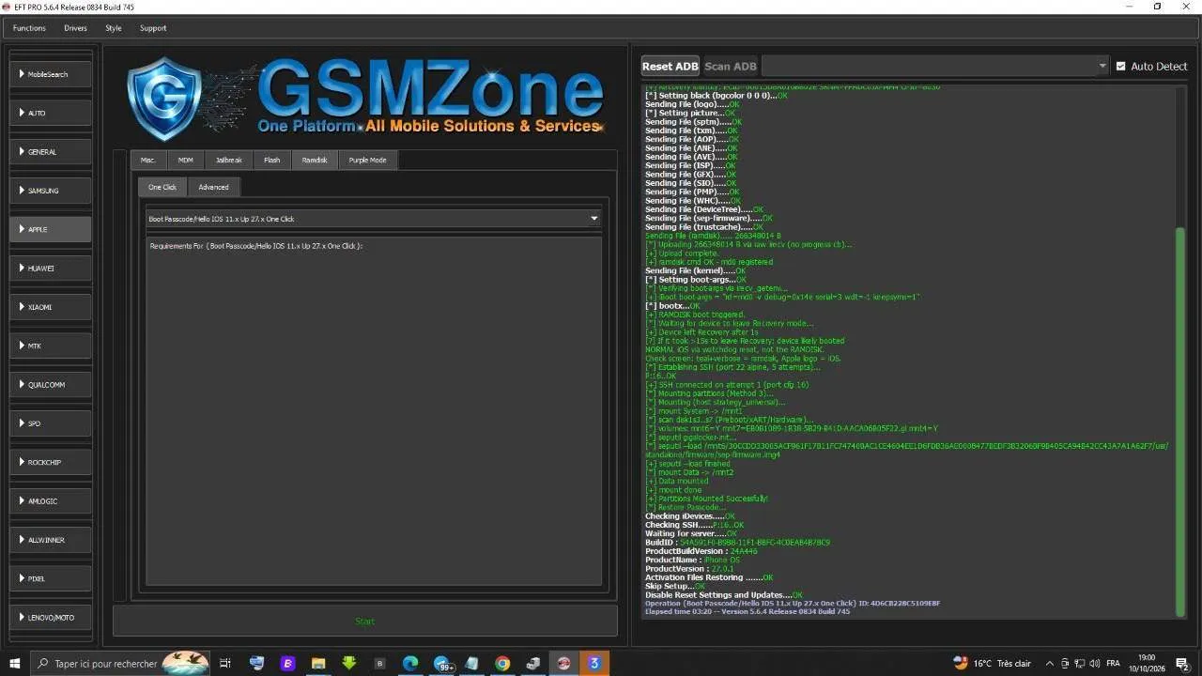Open the Drivers menu
Screen dimensions: 1202x676
(75, 28)
